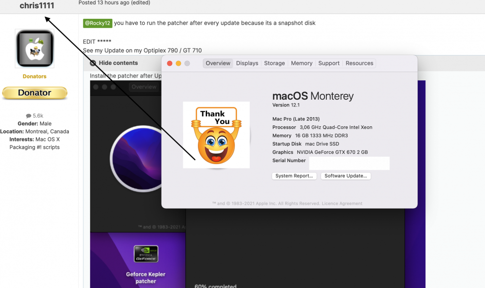Click the Monterey wallpaper circle in background window
The image size is (485, 288).
tap(136, 159)
